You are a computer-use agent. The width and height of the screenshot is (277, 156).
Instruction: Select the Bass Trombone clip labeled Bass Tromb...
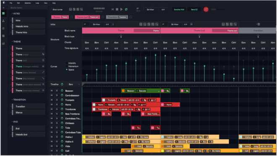[x=151, y=114]
